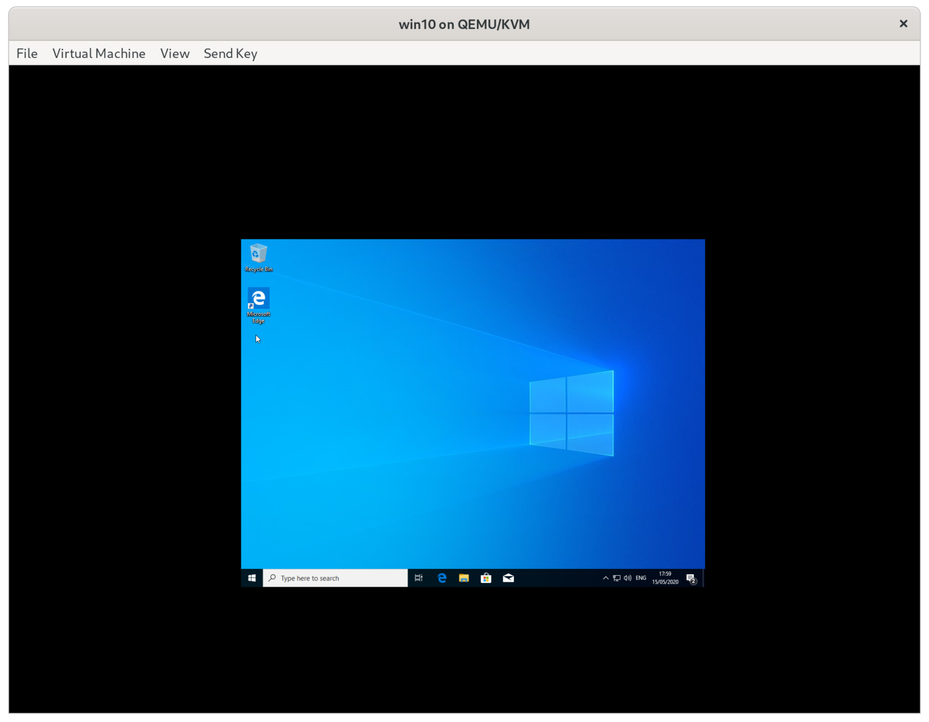Screen dimensions: 929x722
Task: Launch the Microsoft Store
Action: pyautogui.click(x=486, y=577)
